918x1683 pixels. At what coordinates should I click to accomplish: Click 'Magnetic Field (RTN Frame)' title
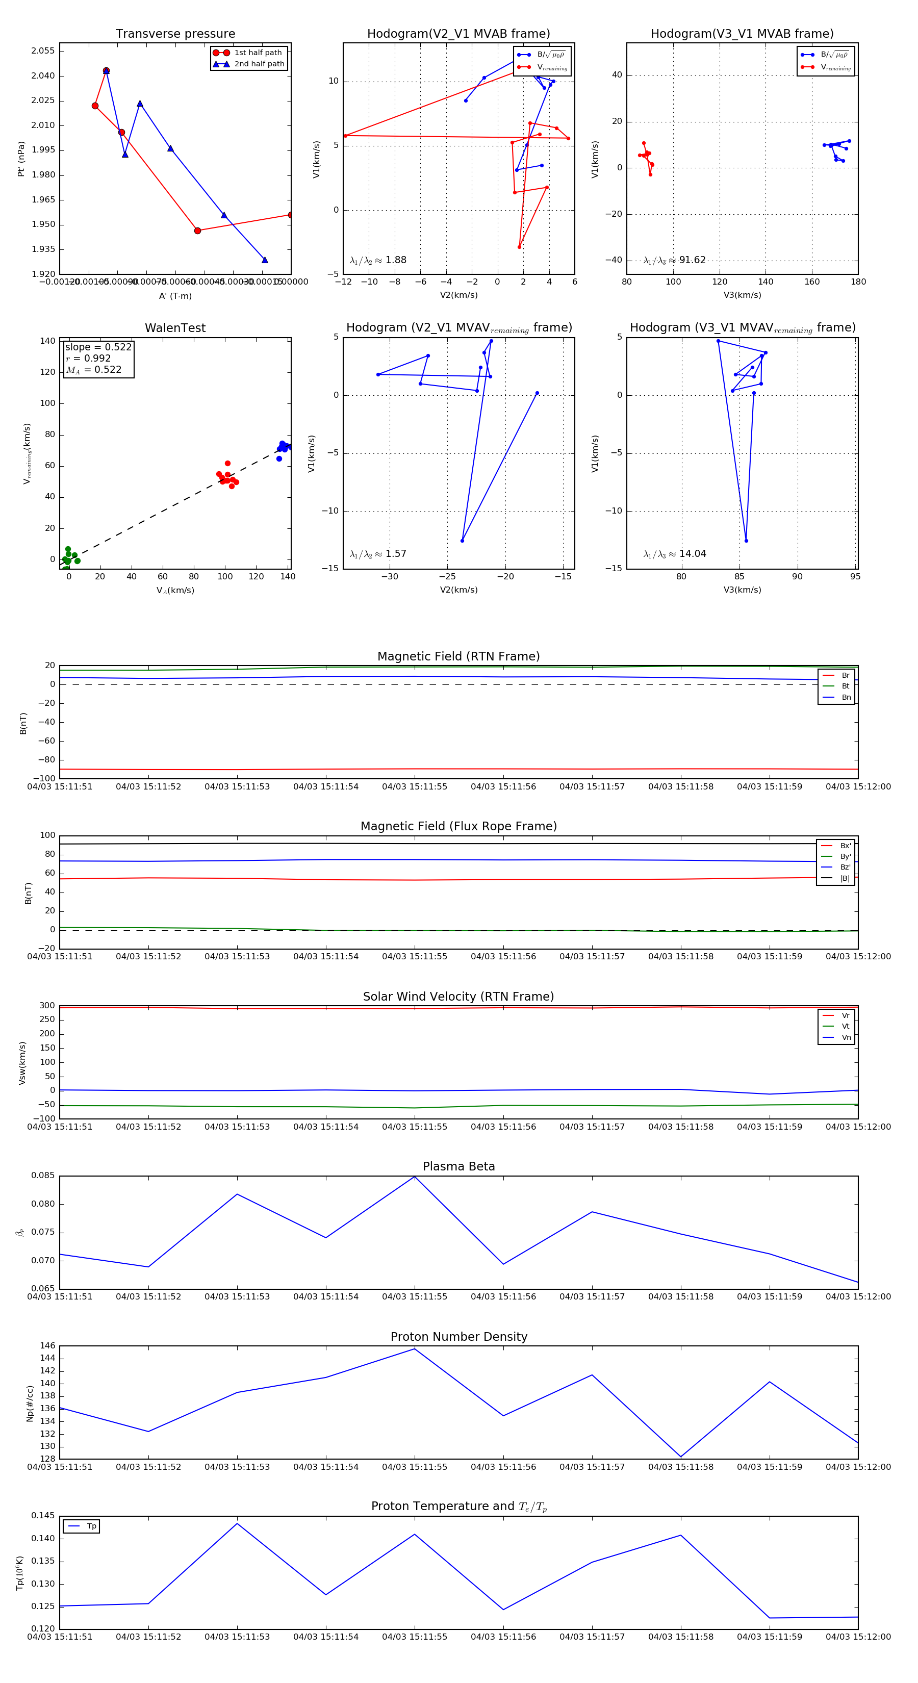(x=458, y=656)
